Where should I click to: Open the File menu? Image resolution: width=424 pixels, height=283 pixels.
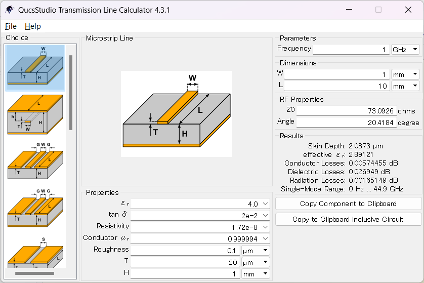pyautogui.click(x=11, y=26)
